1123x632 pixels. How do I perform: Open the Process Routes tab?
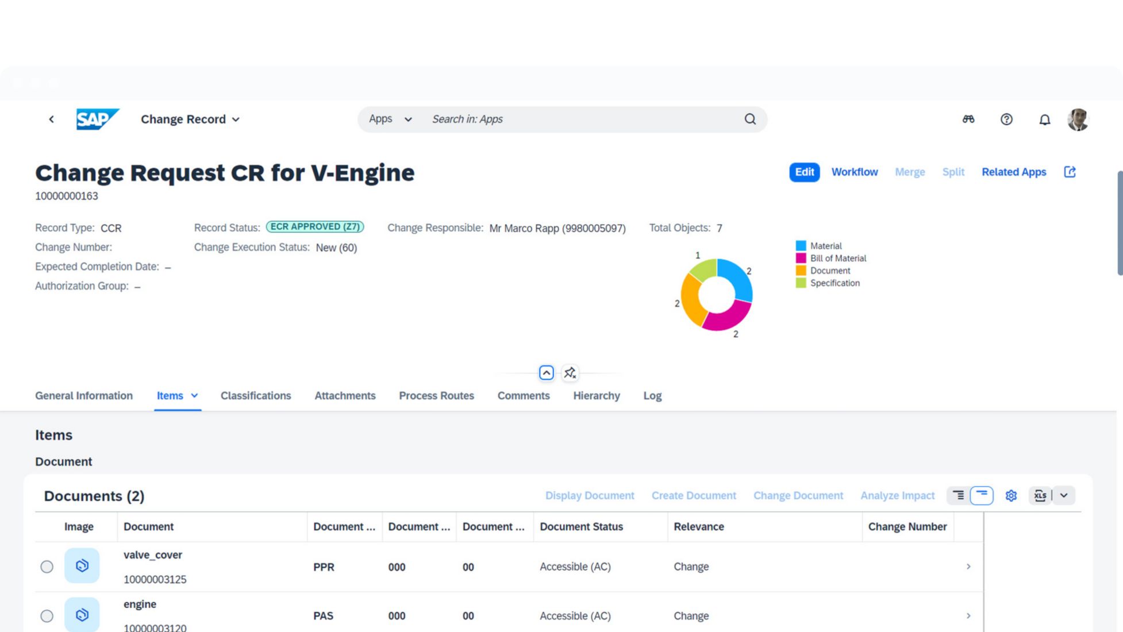436,396
